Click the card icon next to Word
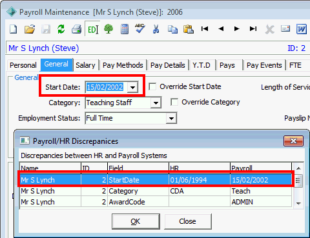Viewport: 310px width, 238px height. (285, 28)
